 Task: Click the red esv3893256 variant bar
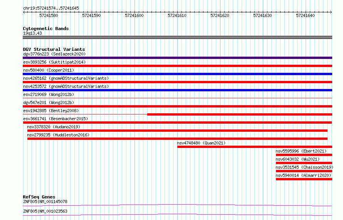point(177,66)
